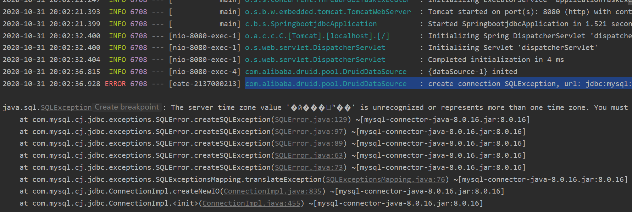Select the highlighted com.alibaba.druid.pool.DruidDataSource logger on ERROR line
The width and height of the screenshot is (632, 212).
[x=326, y=84]
